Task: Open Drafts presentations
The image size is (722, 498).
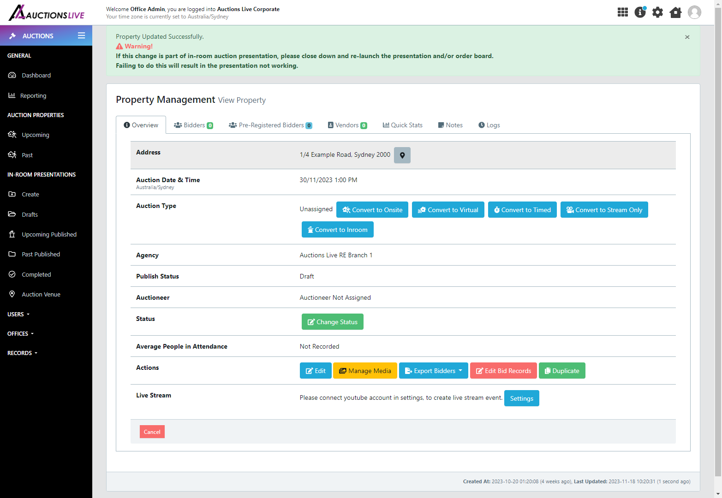Action: [x=30, y=214]
